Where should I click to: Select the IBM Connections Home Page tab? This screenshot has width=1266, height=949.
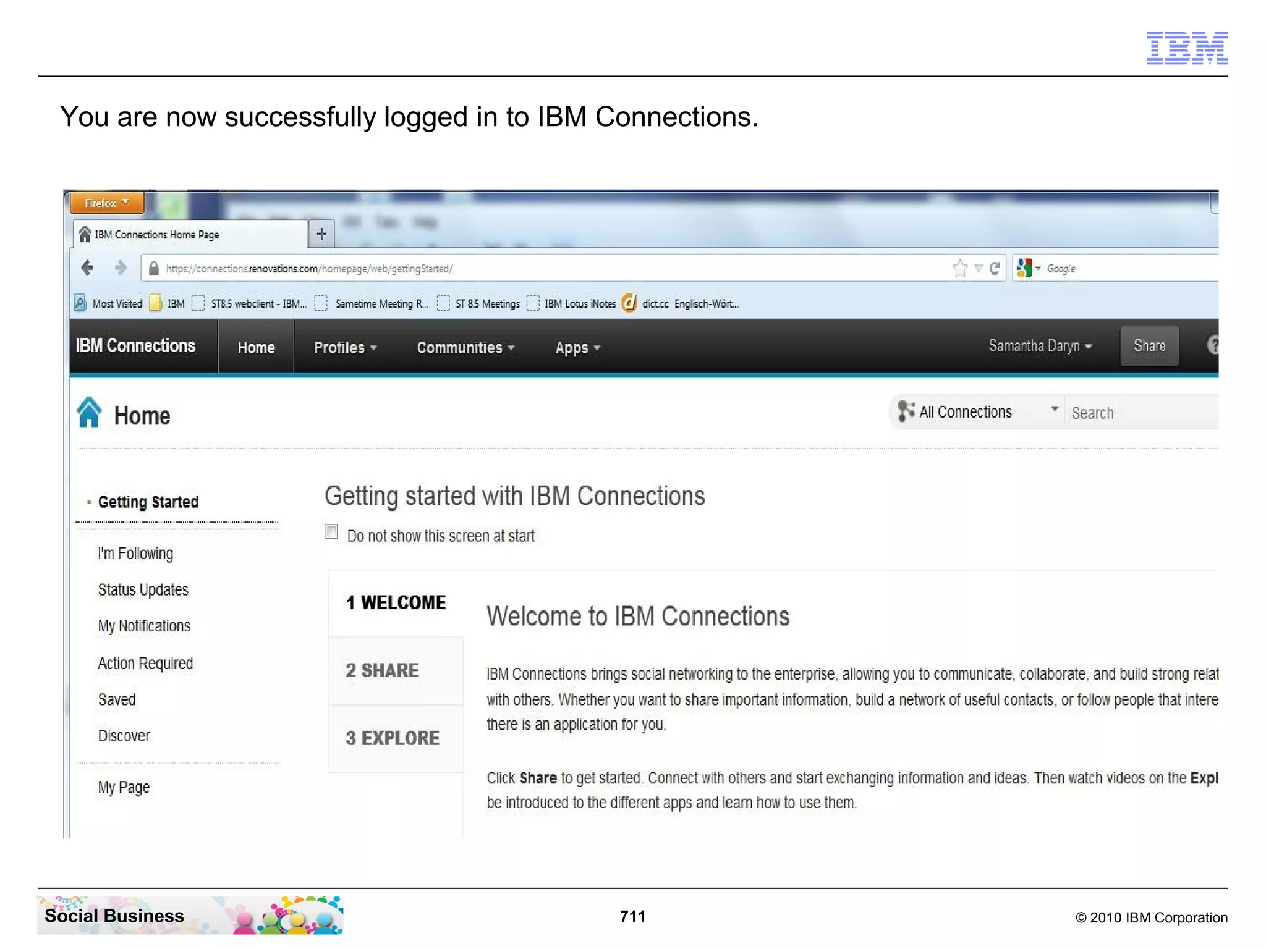click(x=190, y=234)
